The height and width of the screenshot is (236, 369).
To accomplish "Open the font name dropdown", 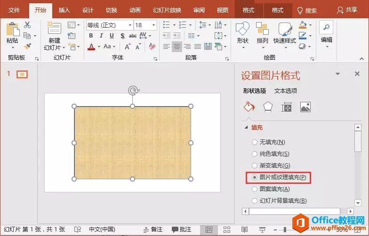I will click(x=129, y=25).
